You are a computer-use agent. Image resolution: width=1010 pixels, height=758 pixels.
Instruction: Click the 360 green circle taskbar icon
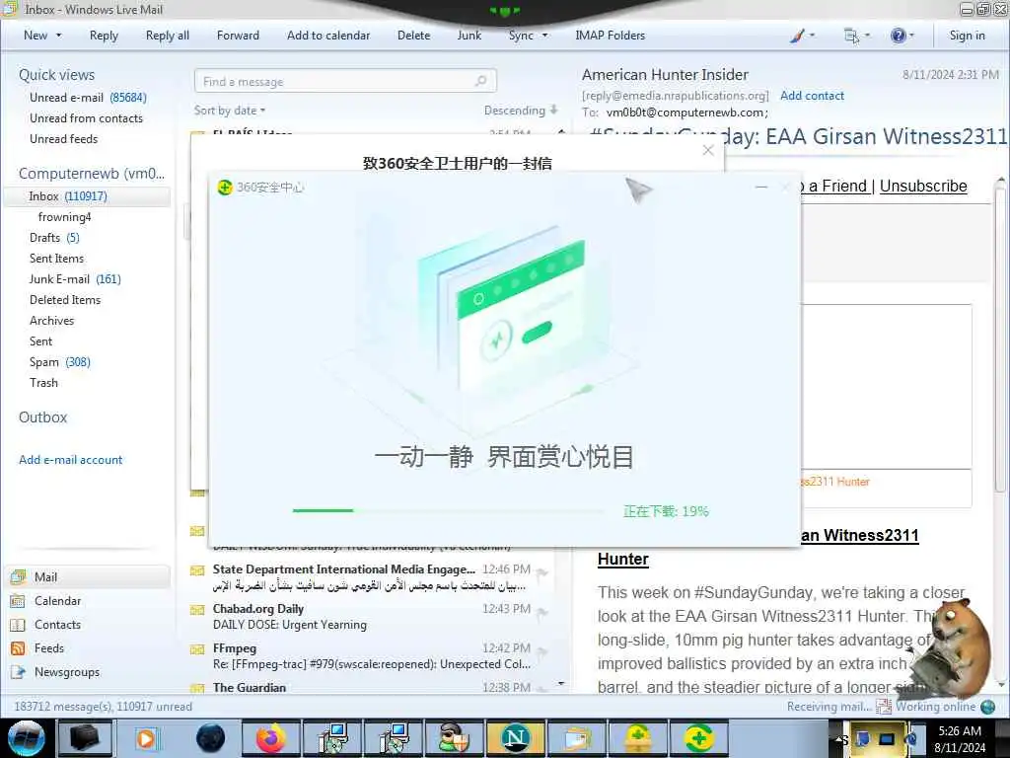click(698, 738)
